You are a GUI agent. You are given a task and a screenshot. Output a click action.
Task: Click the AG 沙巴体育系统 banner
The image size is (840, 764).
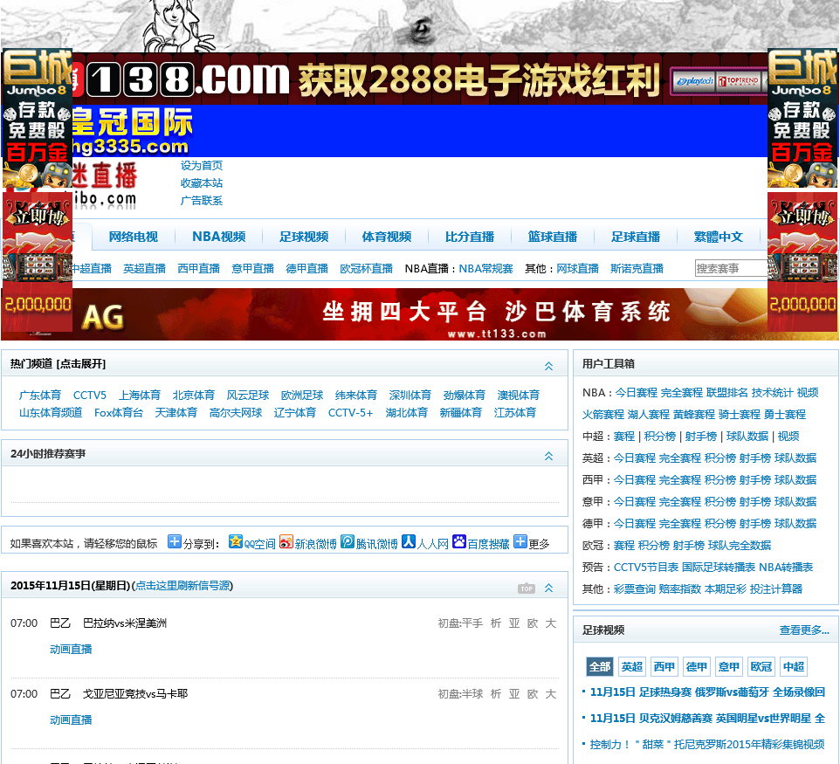tap(419, 314)
